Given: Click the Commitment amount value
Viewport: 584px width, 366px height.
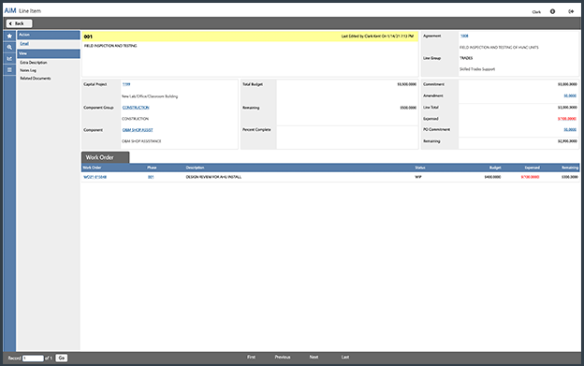Looking at the screenshot, I should click(x=567, y=84).
